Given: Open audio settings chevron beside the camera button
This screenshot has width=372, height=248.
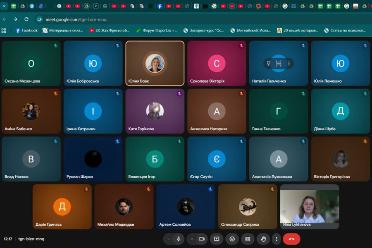Looking at the screenshot, I should (x=192, y=239).
